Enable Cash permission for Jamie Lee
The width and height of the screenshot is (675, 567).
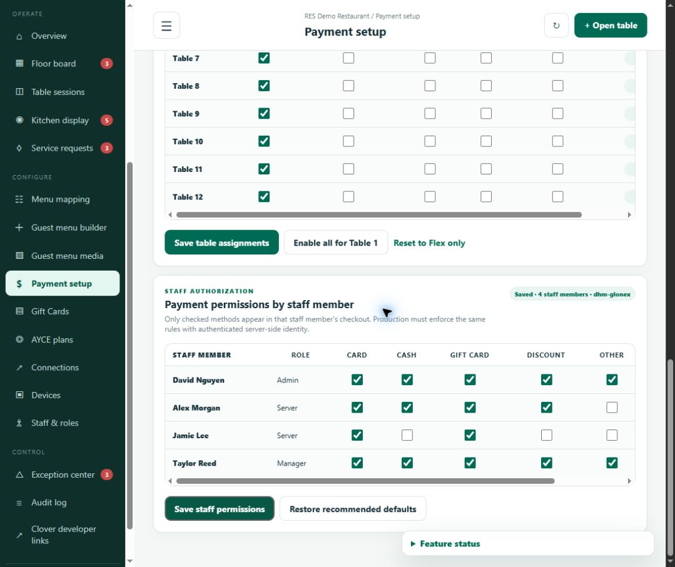407,435
